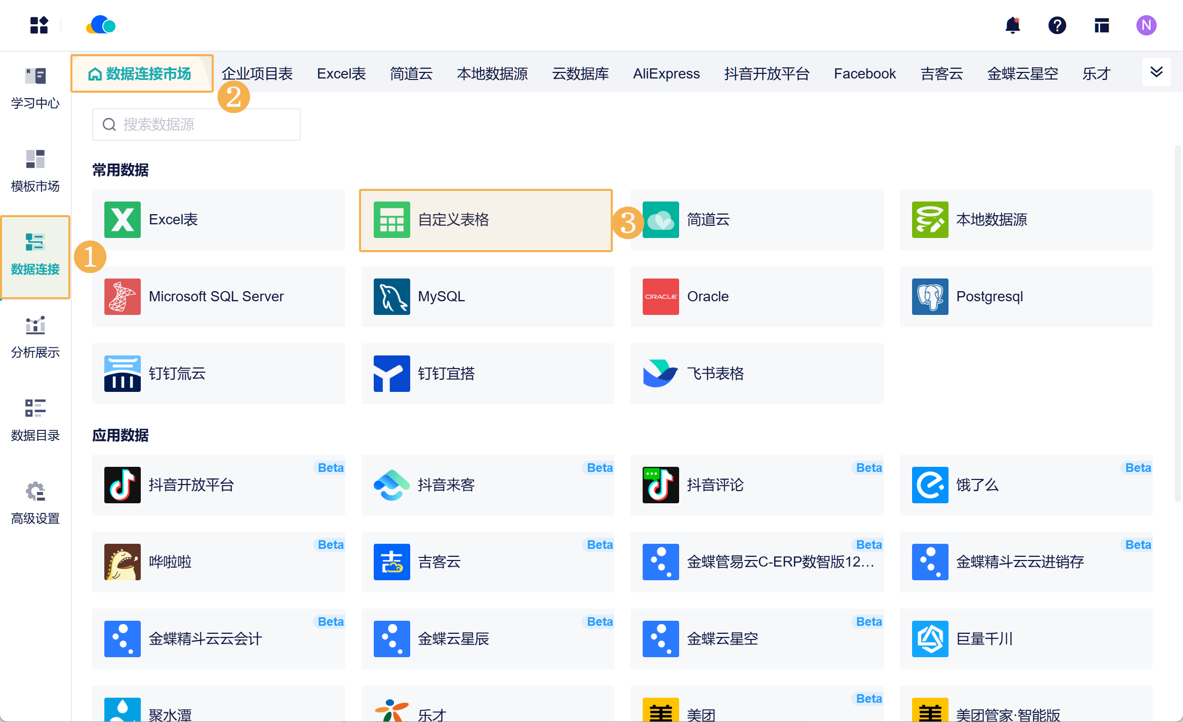Switch to the 金蝶云星空 tab
Screen dimensions: 1183x722
[x=1022, y=74]
